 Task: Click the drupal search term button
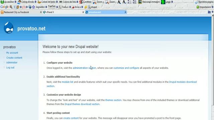click(x=92, y=7)
